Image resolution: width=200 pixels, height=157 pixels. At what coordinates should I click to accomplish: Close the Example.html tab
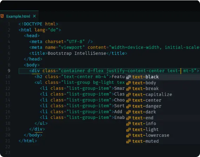[34, 16]
